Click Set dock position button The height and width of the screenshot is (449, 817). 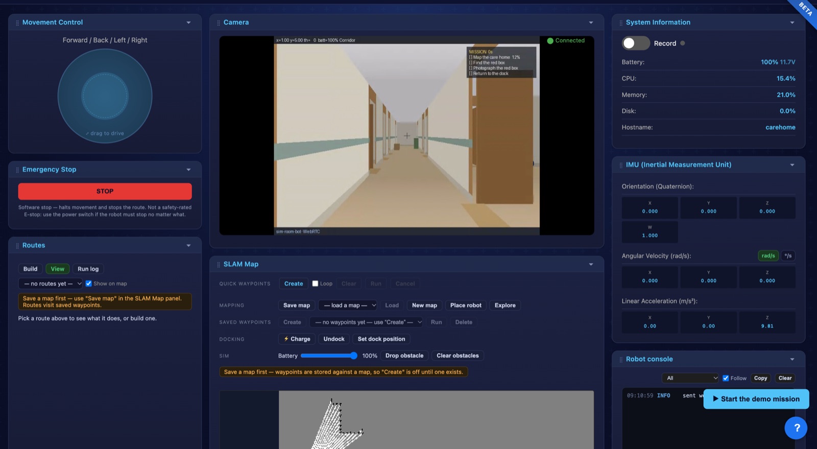[381, 339]
